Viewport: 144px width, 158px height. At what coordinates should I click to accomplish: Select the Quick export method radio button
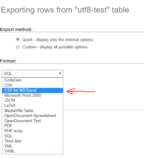pyautogui.click(x=18, y=39)
